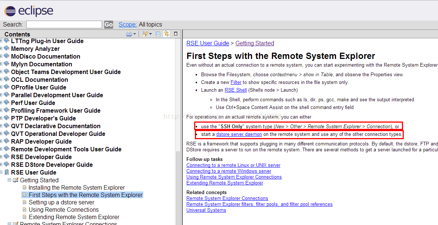Open the Using Remote Connections topic
The width and height of the screenshot is (438, 225).
point(64,210)
